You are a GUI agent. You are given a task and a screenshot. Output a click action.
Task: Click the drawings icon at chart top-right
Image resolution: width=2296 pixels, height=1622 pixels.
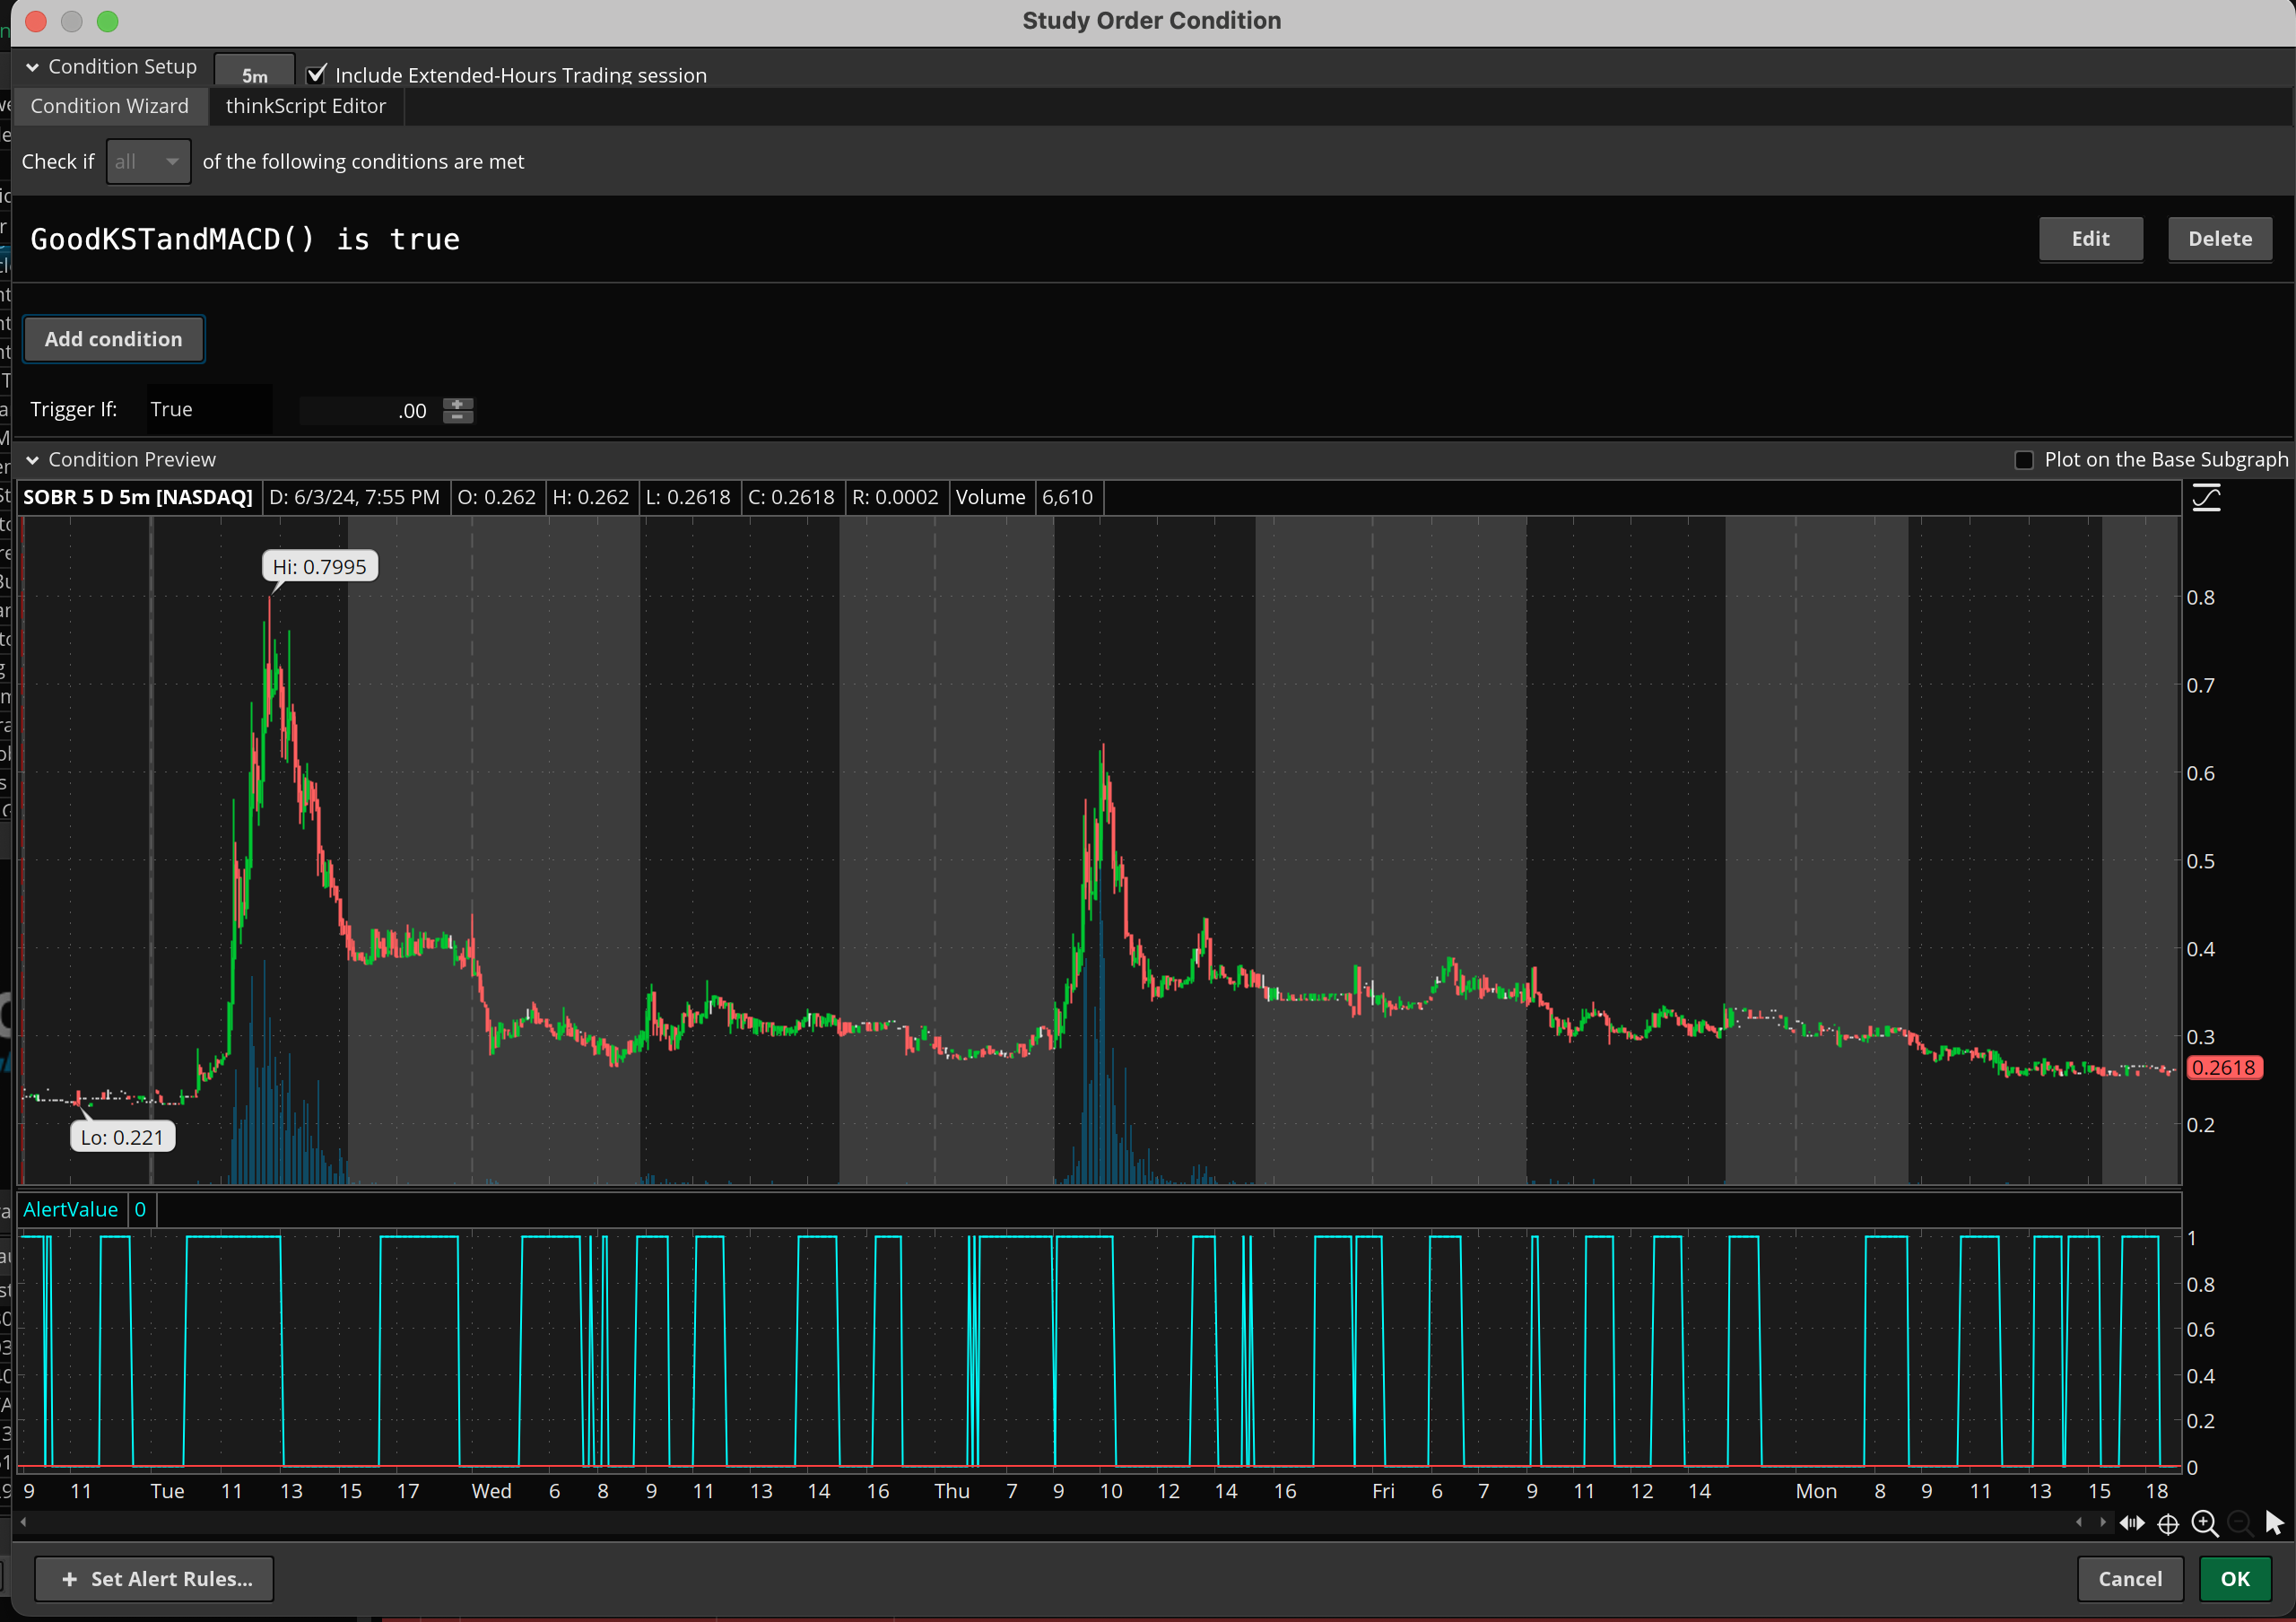point(2206,497)
